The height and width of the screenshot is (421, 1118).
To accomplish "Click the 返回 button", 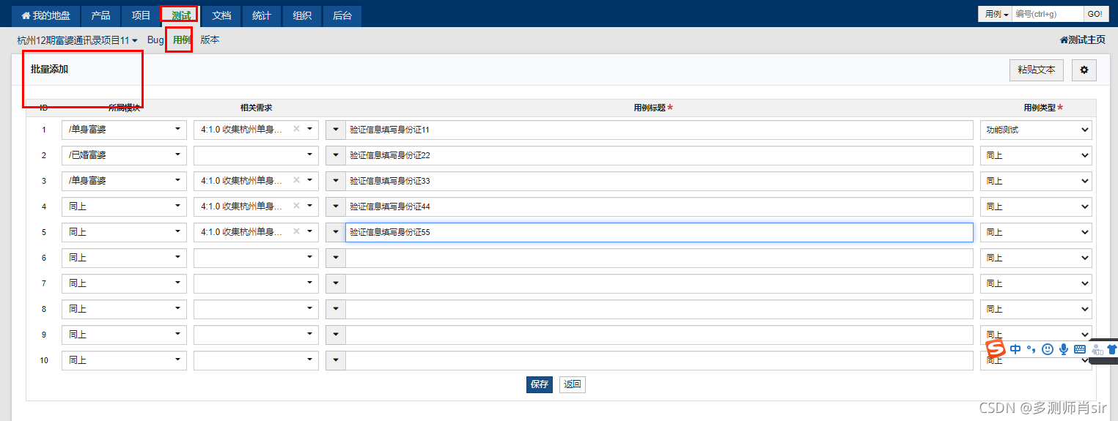I will [573, 384].
